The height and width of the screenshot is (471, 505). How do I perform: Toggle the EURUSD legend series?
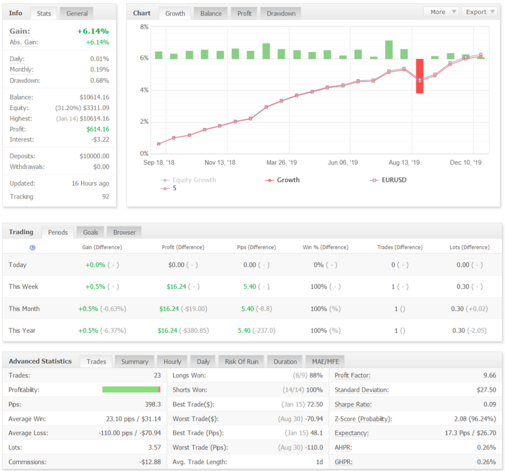(388, 180)
